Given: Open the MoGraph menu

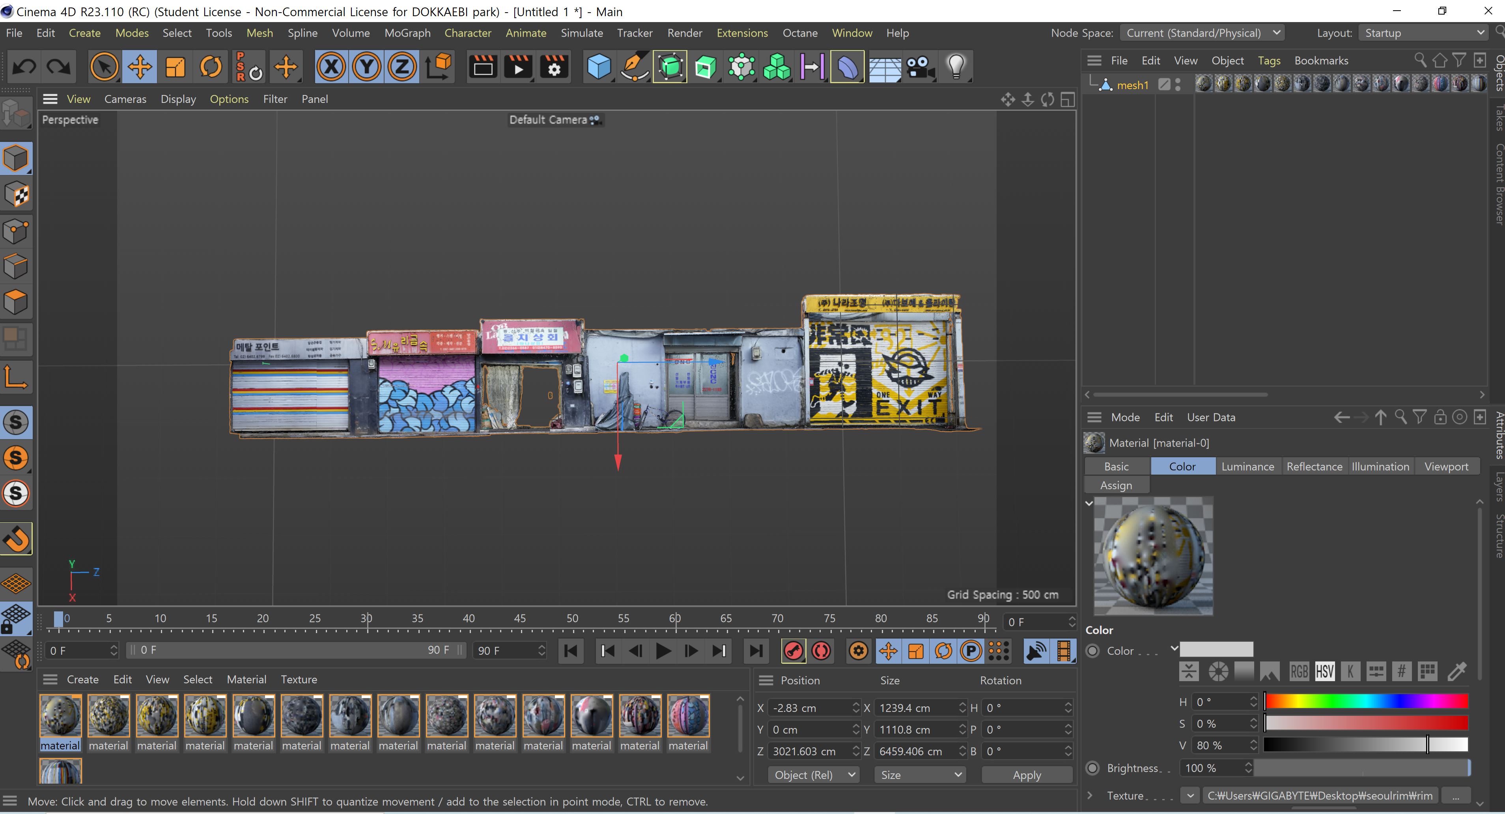Looking at the screenshot, I should [407, 33].
